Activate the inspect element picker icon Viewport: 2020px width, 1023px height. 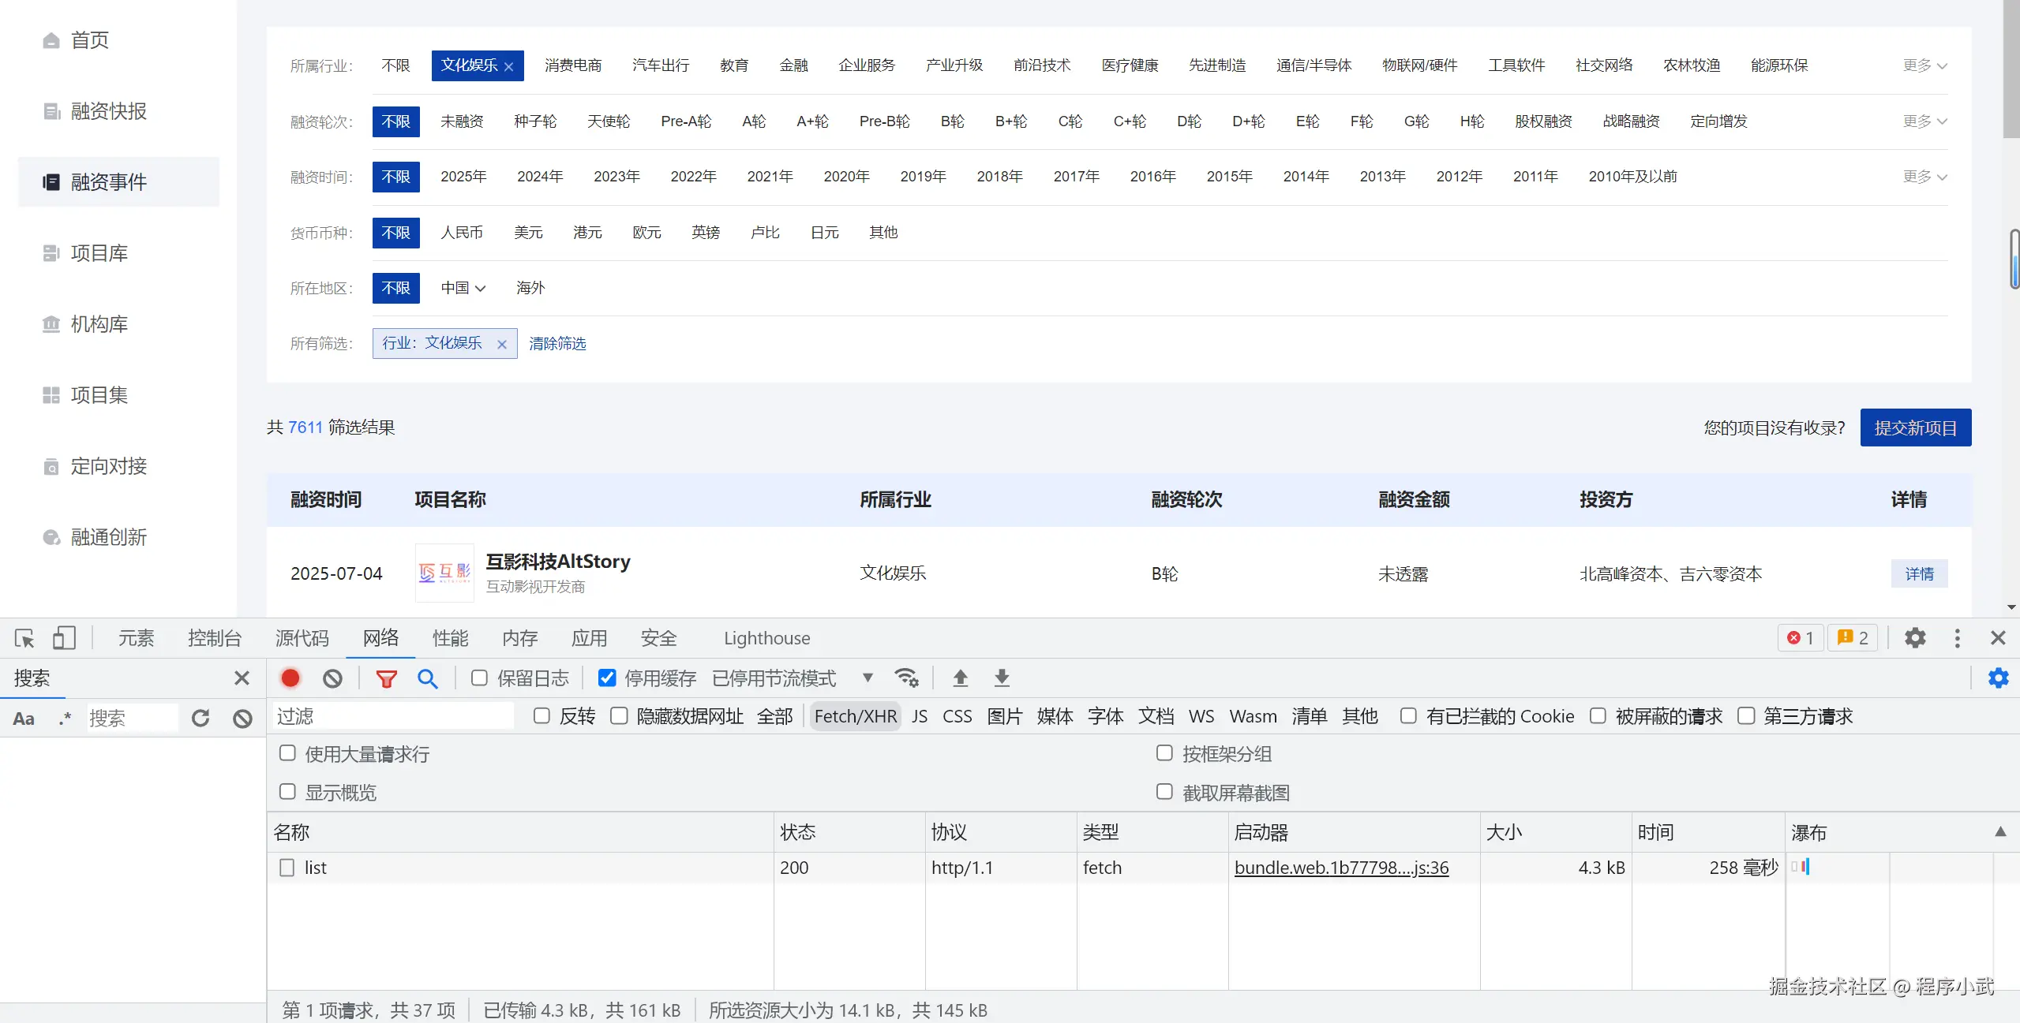point(24,638)
